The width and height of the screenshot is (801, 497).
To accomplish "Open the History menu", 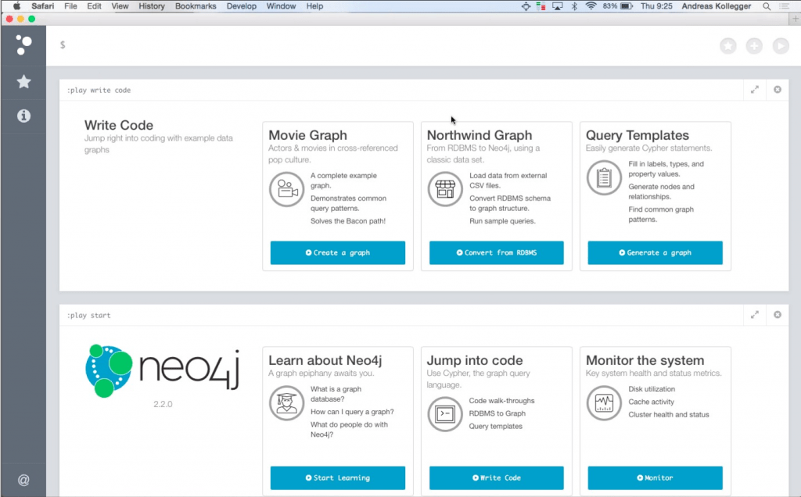I will point(152,6).
